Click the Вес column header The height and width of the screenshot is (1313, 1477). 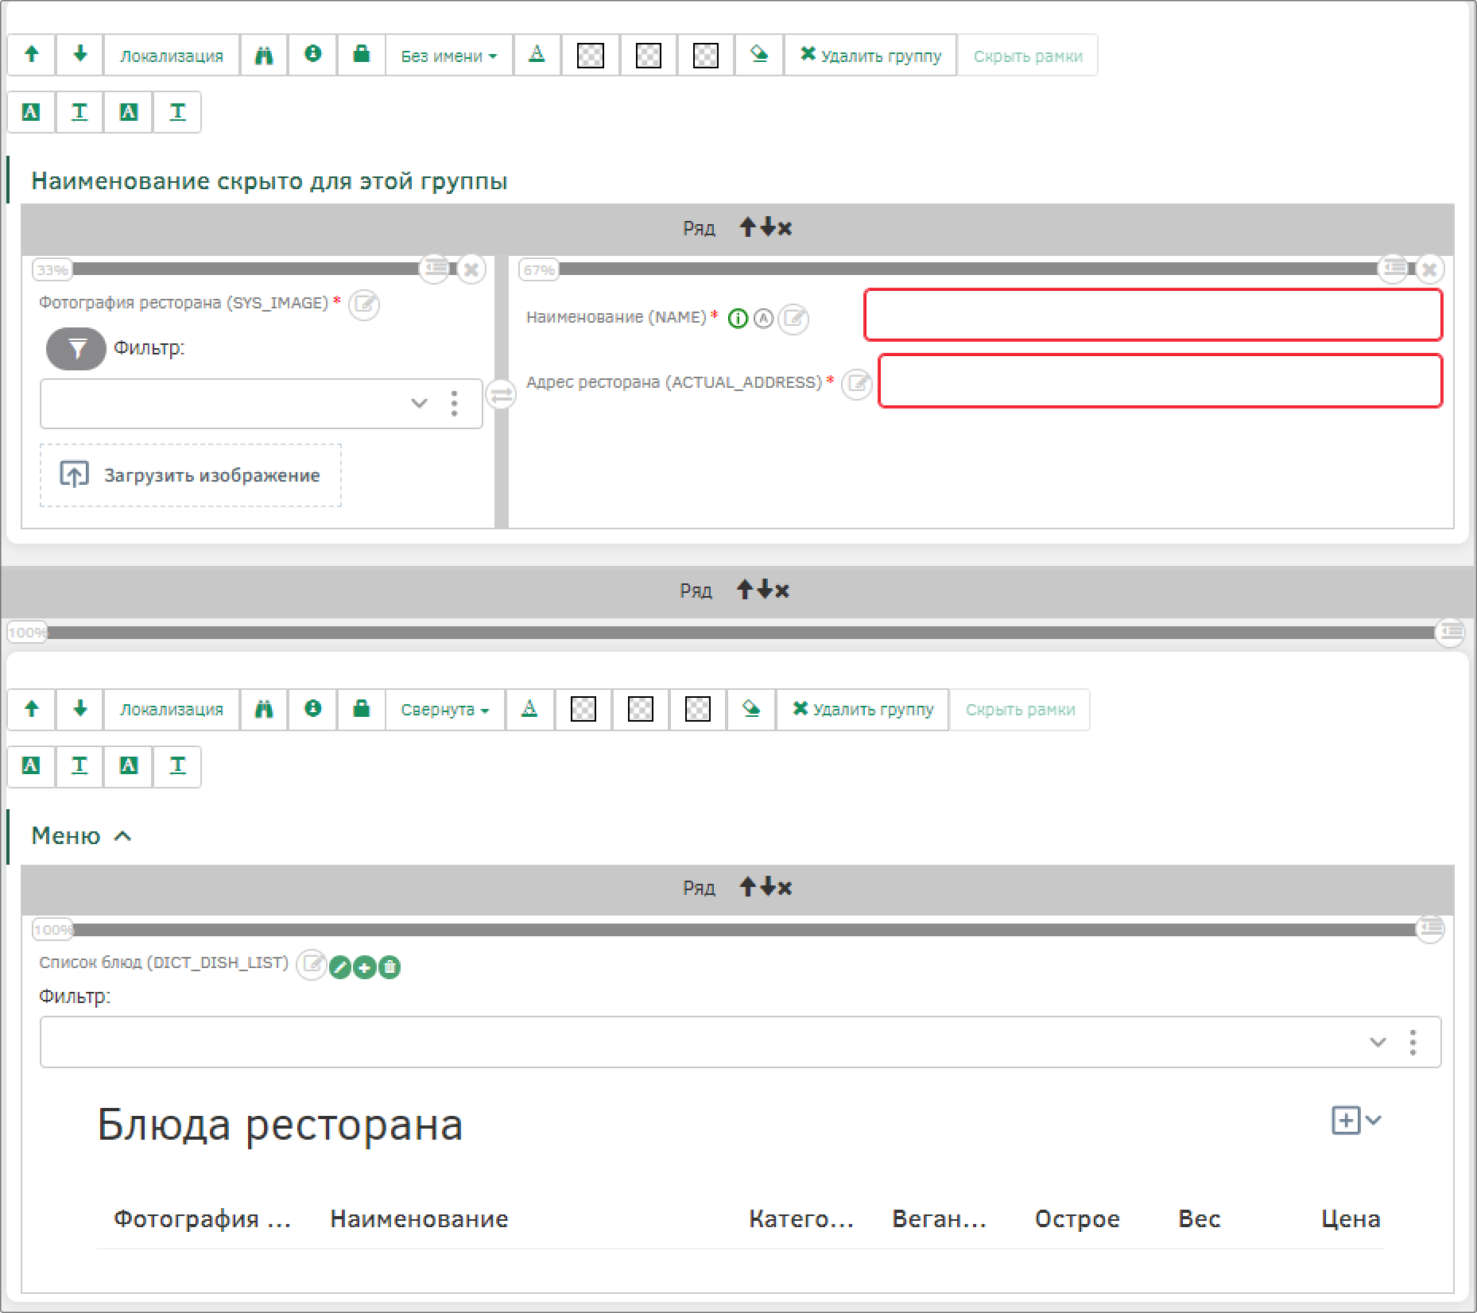[x=1199, y=1218]
